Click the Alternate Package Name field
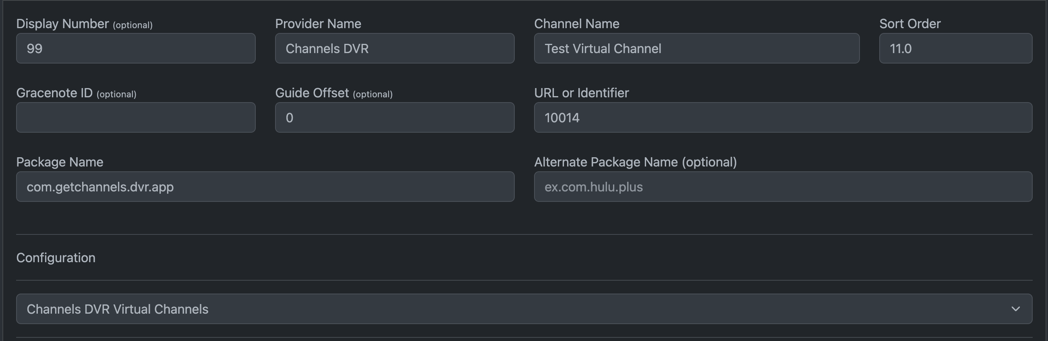 point(783,187)
